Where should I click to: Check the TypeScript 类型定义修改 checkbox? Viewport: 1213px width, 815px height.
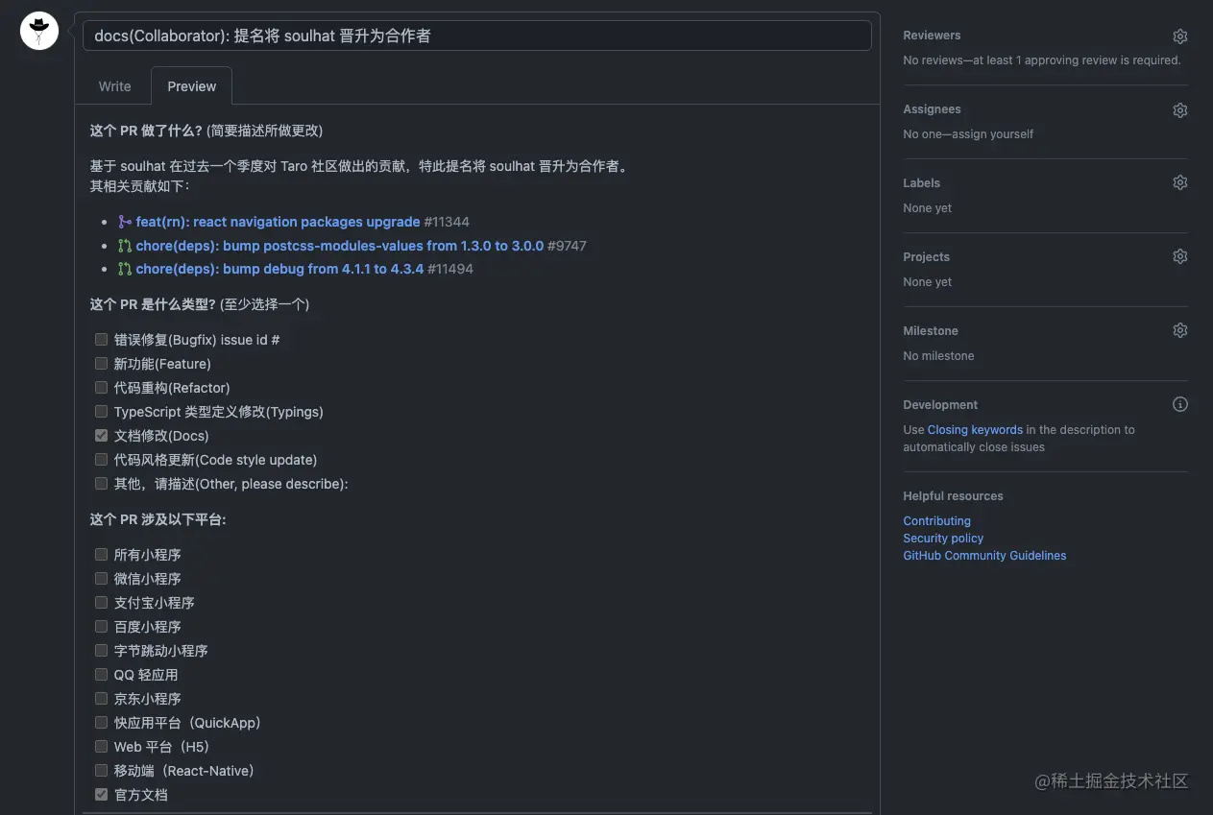click(x=101, y=411)
